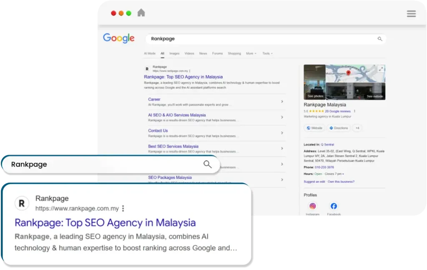Switch to the Forums tab

point(217,53)
